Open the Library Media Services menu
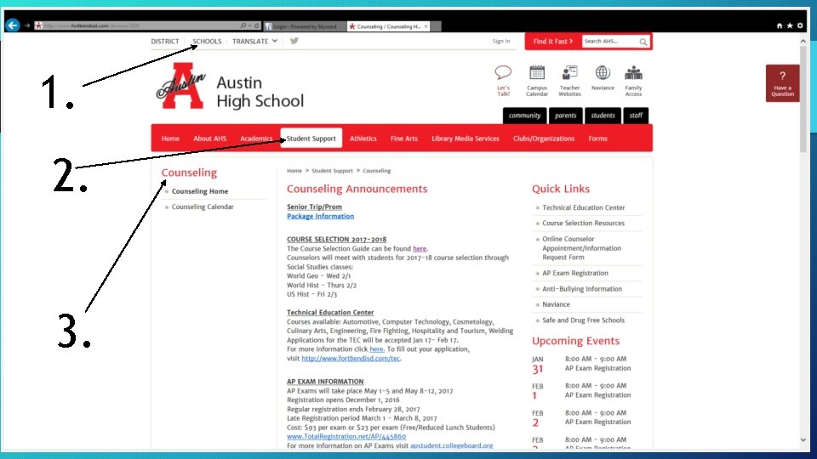 466,139
